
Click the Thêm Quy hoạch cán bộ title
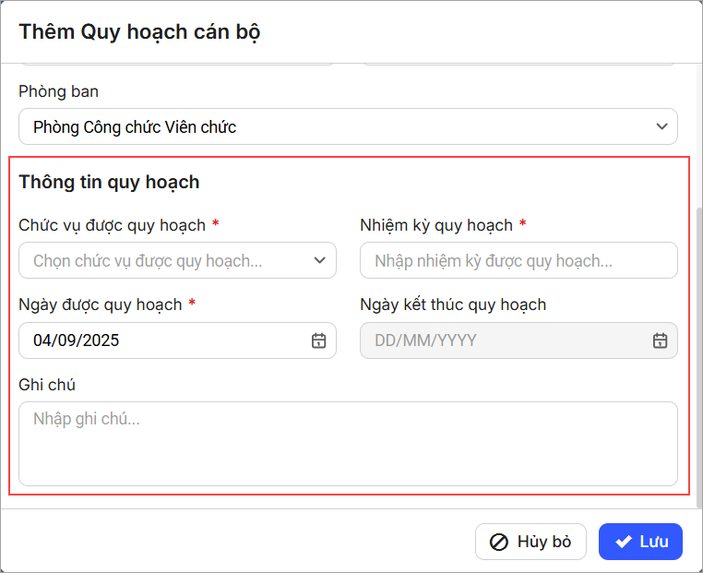[139, 32]
